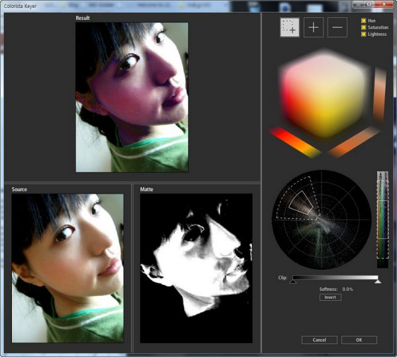Click the Source preview image
Viewport: 397px width, 357px height.
(x=67, y=268)
